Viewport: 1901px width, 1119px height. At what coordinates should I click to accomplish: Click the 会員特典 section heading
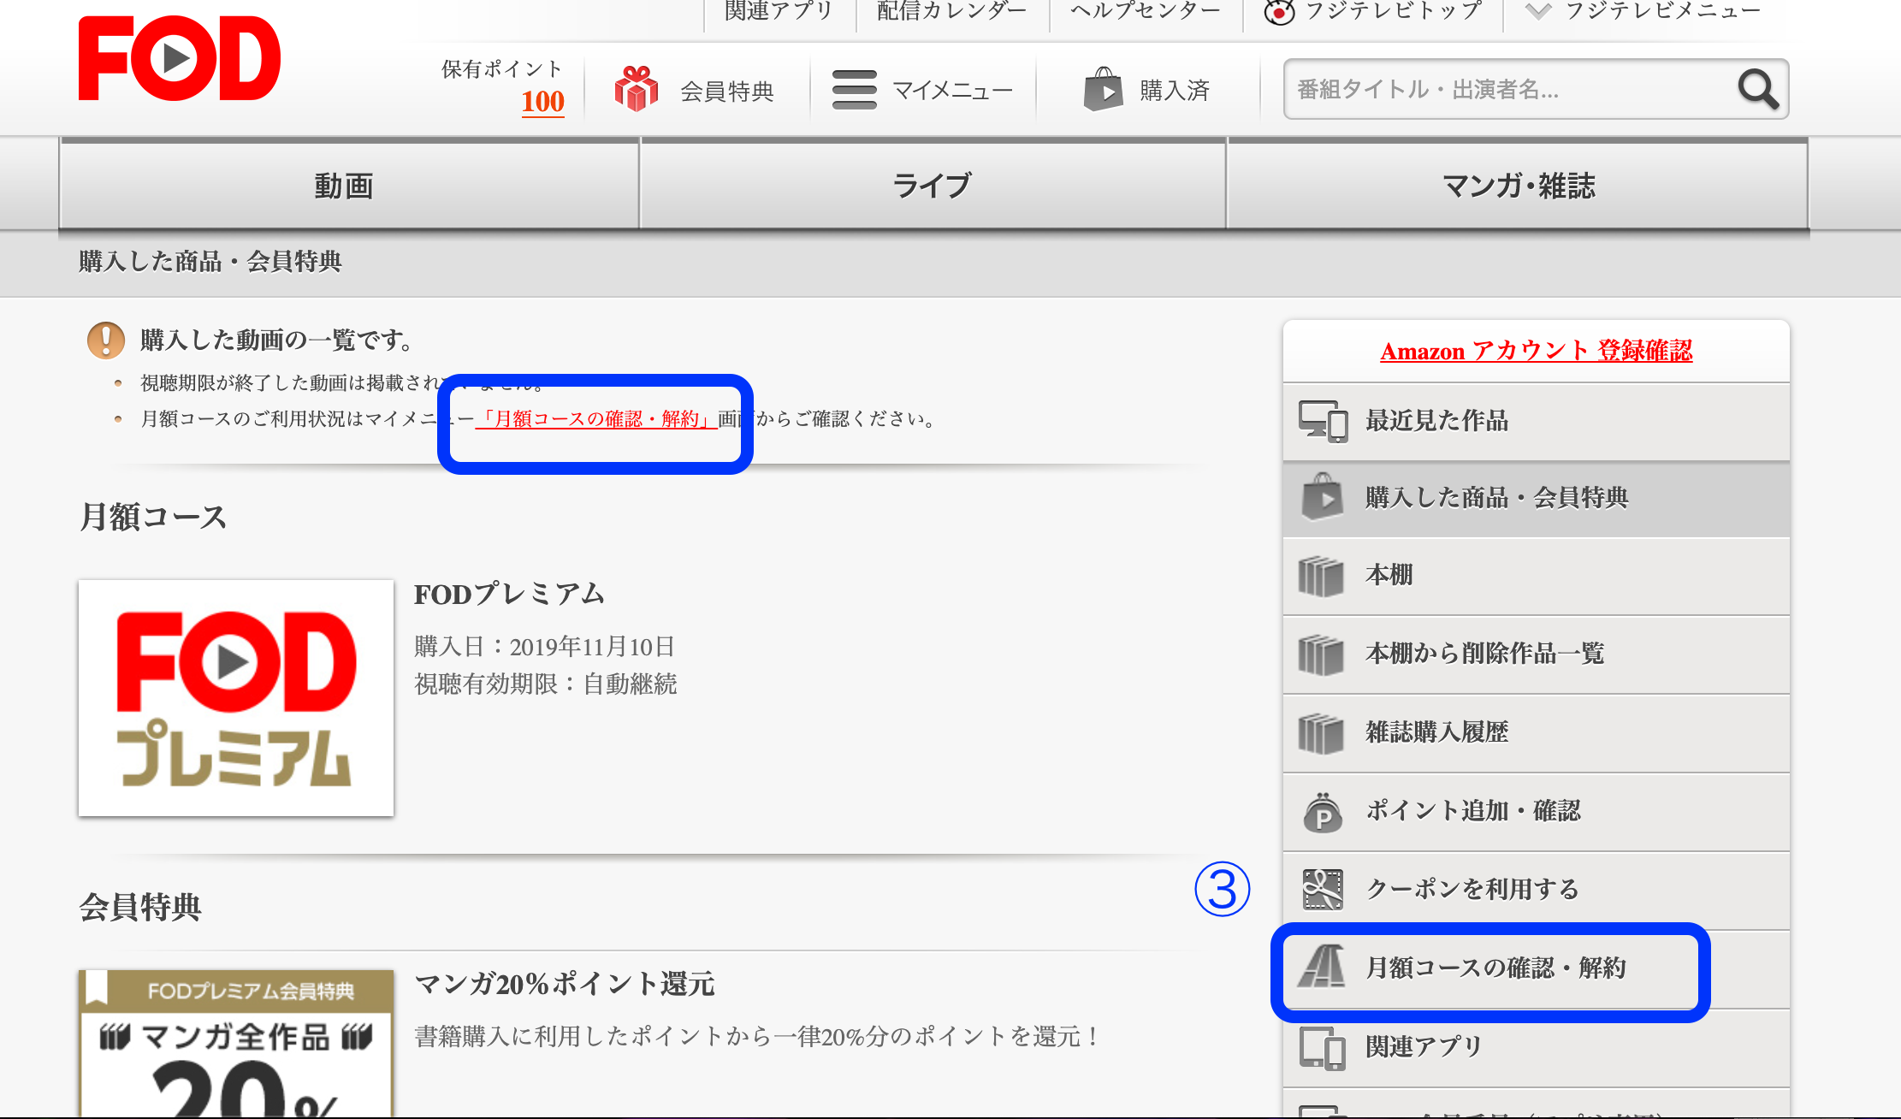click(x=140, y=907)
